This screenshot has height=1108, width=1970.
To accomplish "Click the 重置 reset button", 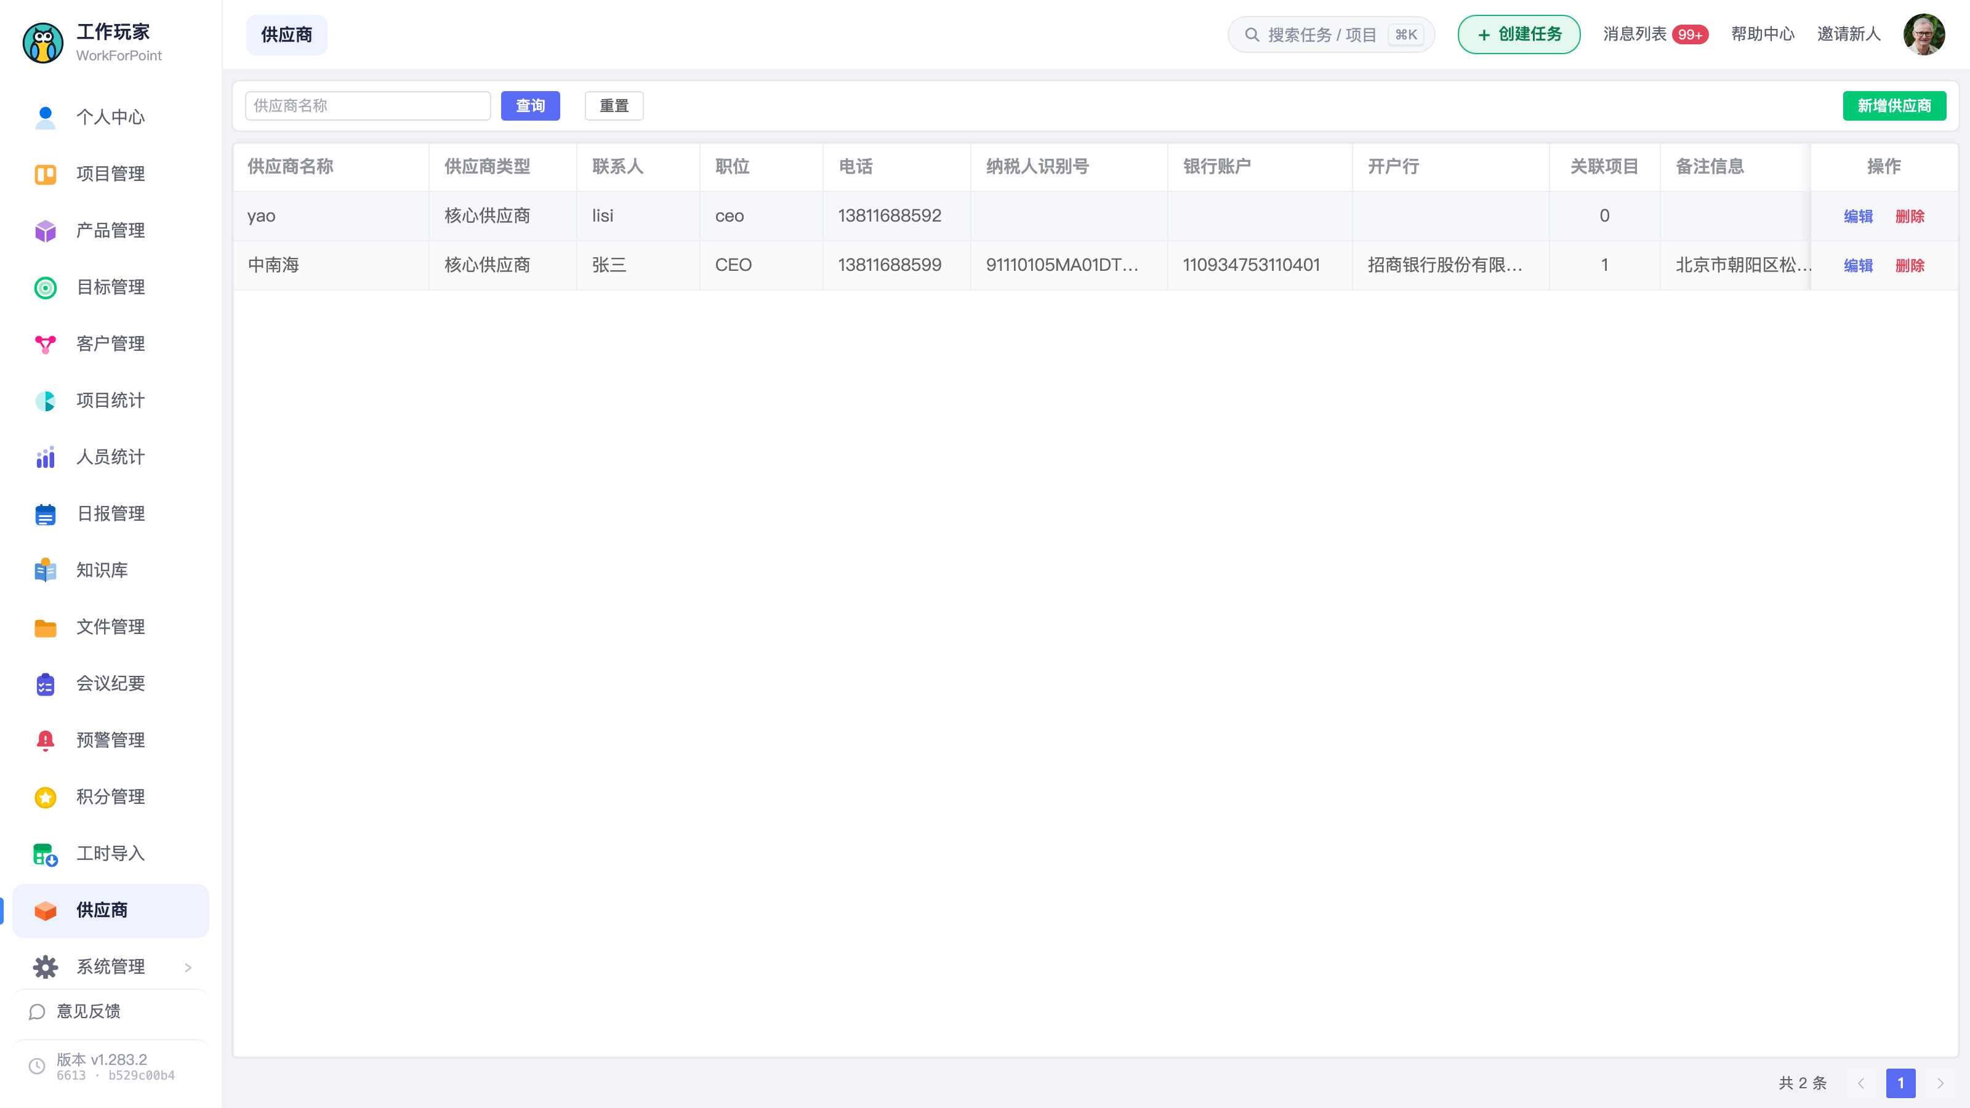I will 614,105.
